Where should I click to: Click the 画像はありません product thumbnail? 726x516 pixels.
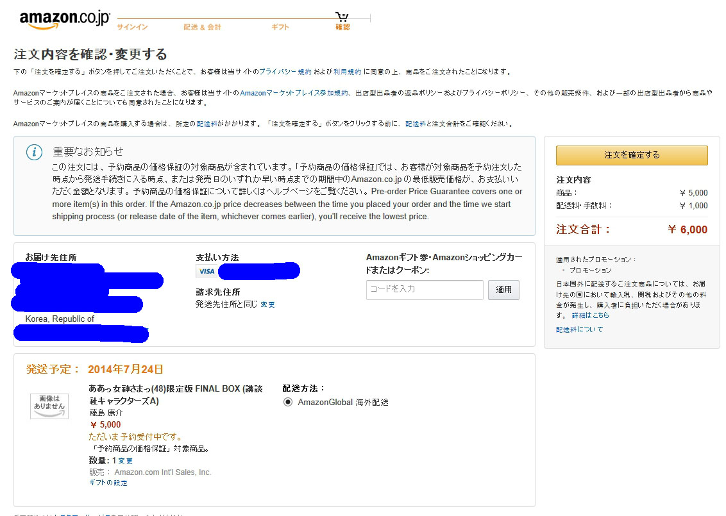point(49,406)
